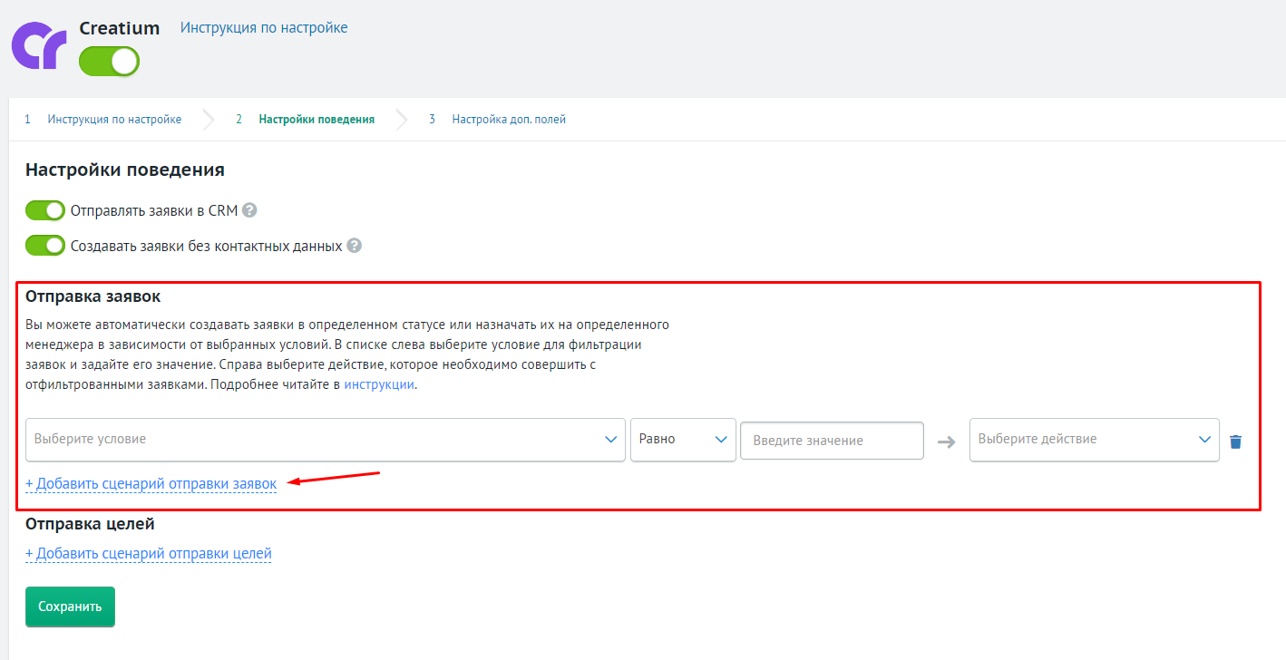Toggle Отправлять заявки в CRM switch
The image size is (1286, 660).
[x=45, y=210]
